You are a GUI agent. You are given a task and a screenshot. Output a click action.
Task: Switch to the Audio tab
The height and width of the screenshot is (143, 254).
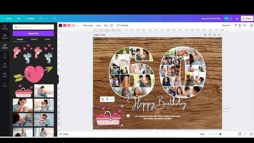[x=47, y=39]
